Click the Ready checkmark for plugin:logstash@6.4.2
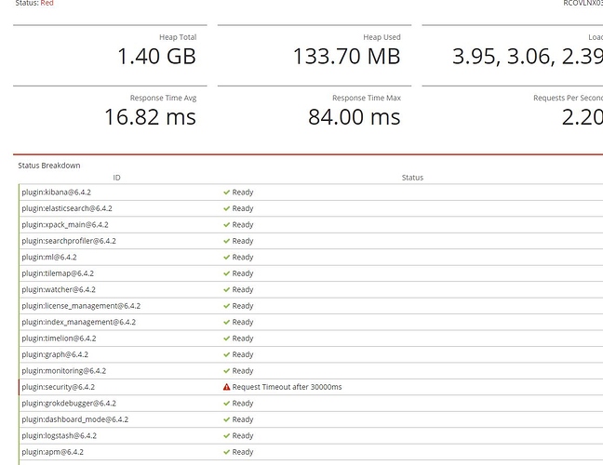The height and width of the screenshot is (465, 603). [x=226, y=435]
